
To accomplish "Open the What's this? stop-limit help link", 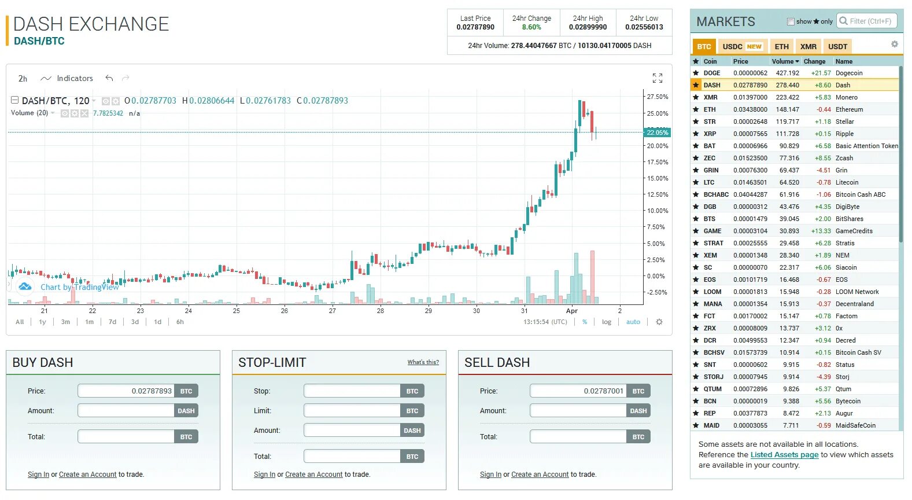I will (x=423, y=362).
